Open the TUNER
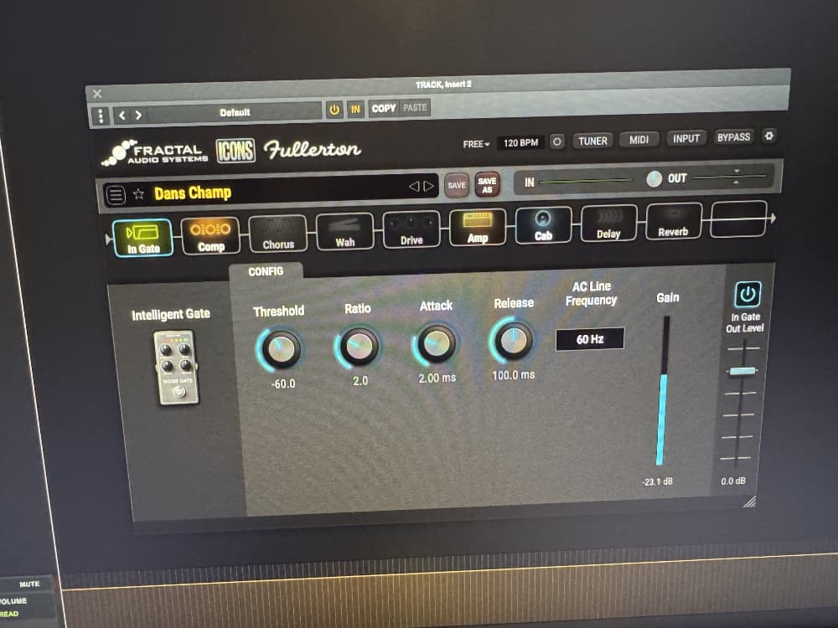The width and height of the screenshot is (838, 628). [592, 141]
